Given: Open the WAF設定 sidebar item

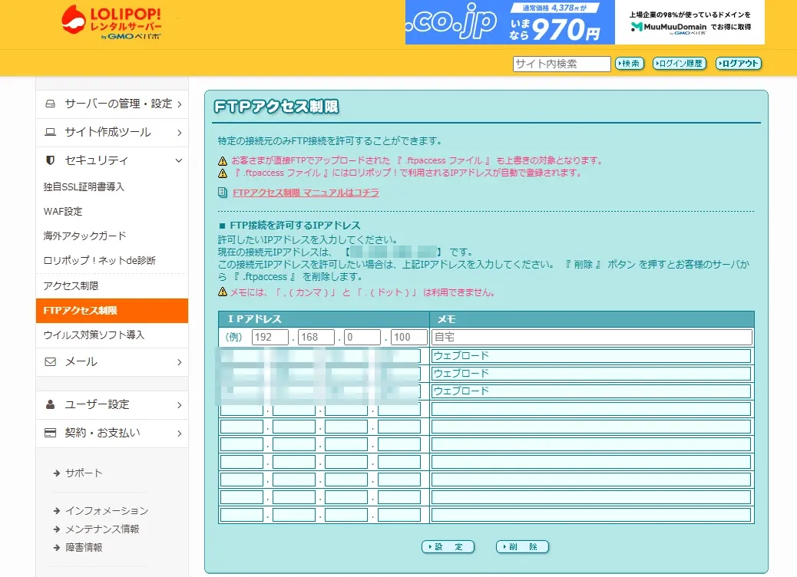Looking at the screenshot, I should coord(63,211).
